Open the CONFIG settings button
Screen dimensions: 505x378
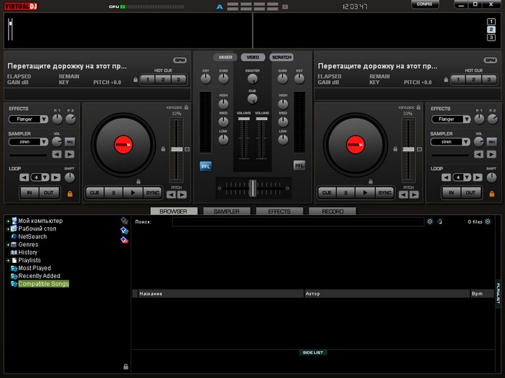pos(424,4)
